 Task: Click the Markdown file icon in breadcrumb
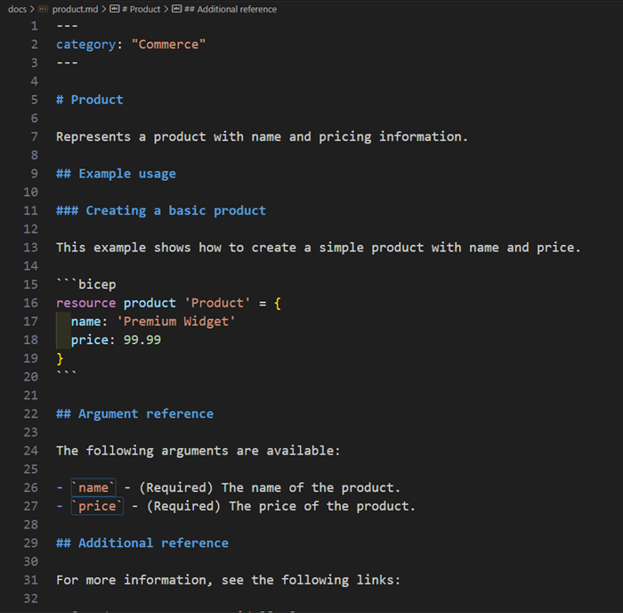click(x=43, y=9)
